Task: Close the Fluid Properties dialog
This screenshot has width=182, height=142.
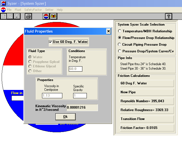Action: [109, 31]
